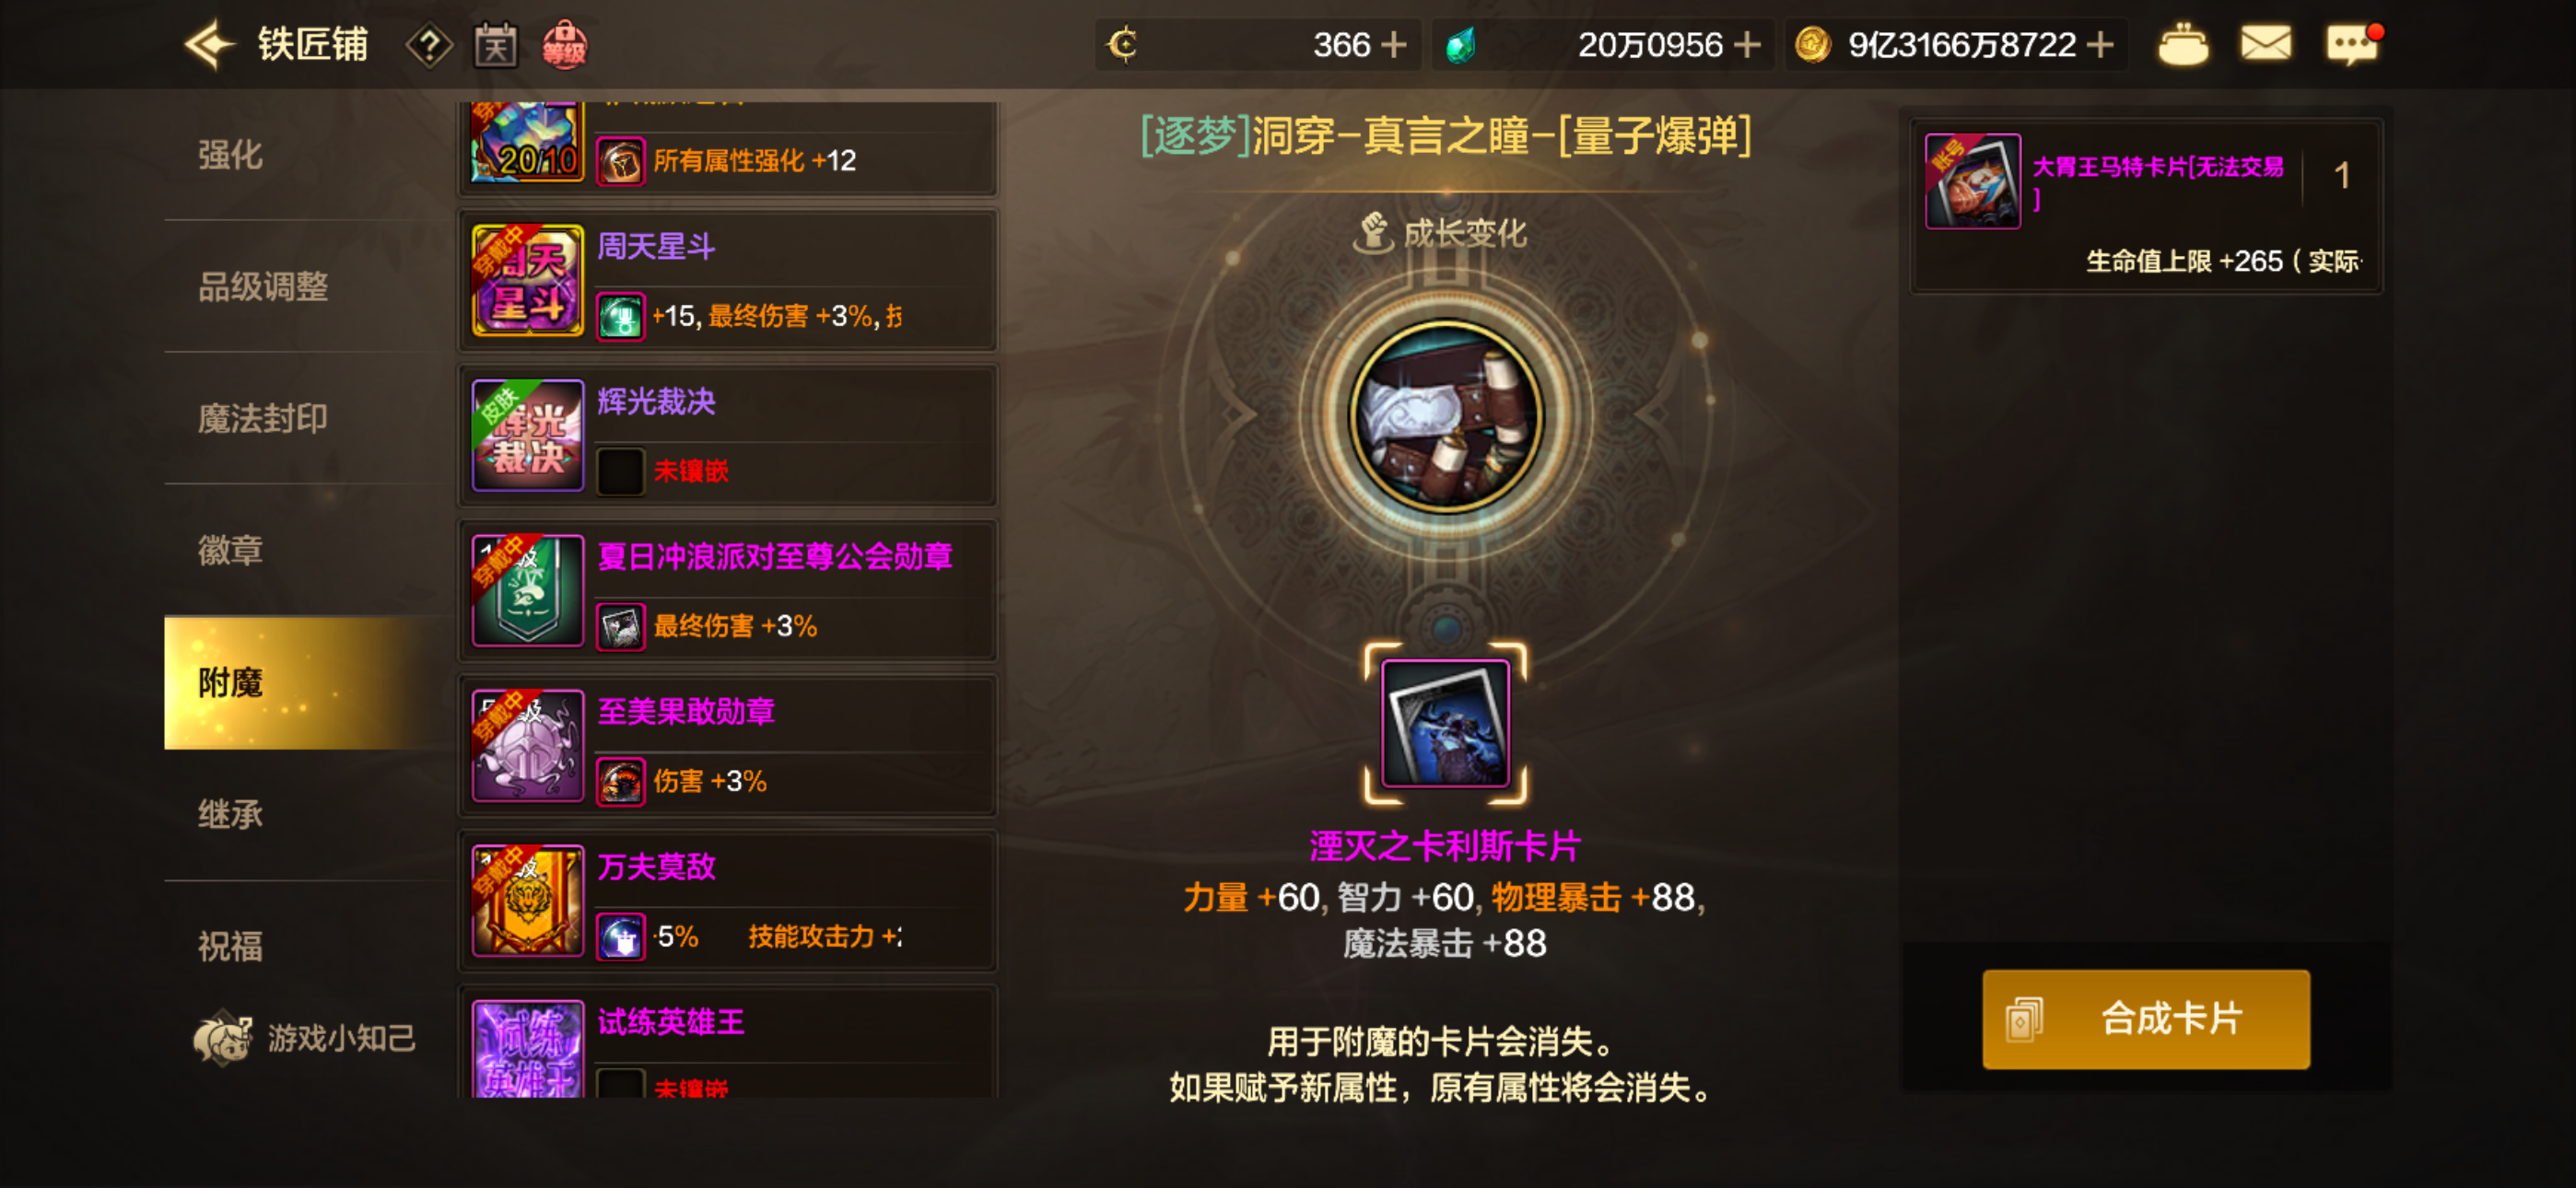Go back using the arrow icon
Viewport: 2576px width, 1188px height.
[x=209, y=45]
